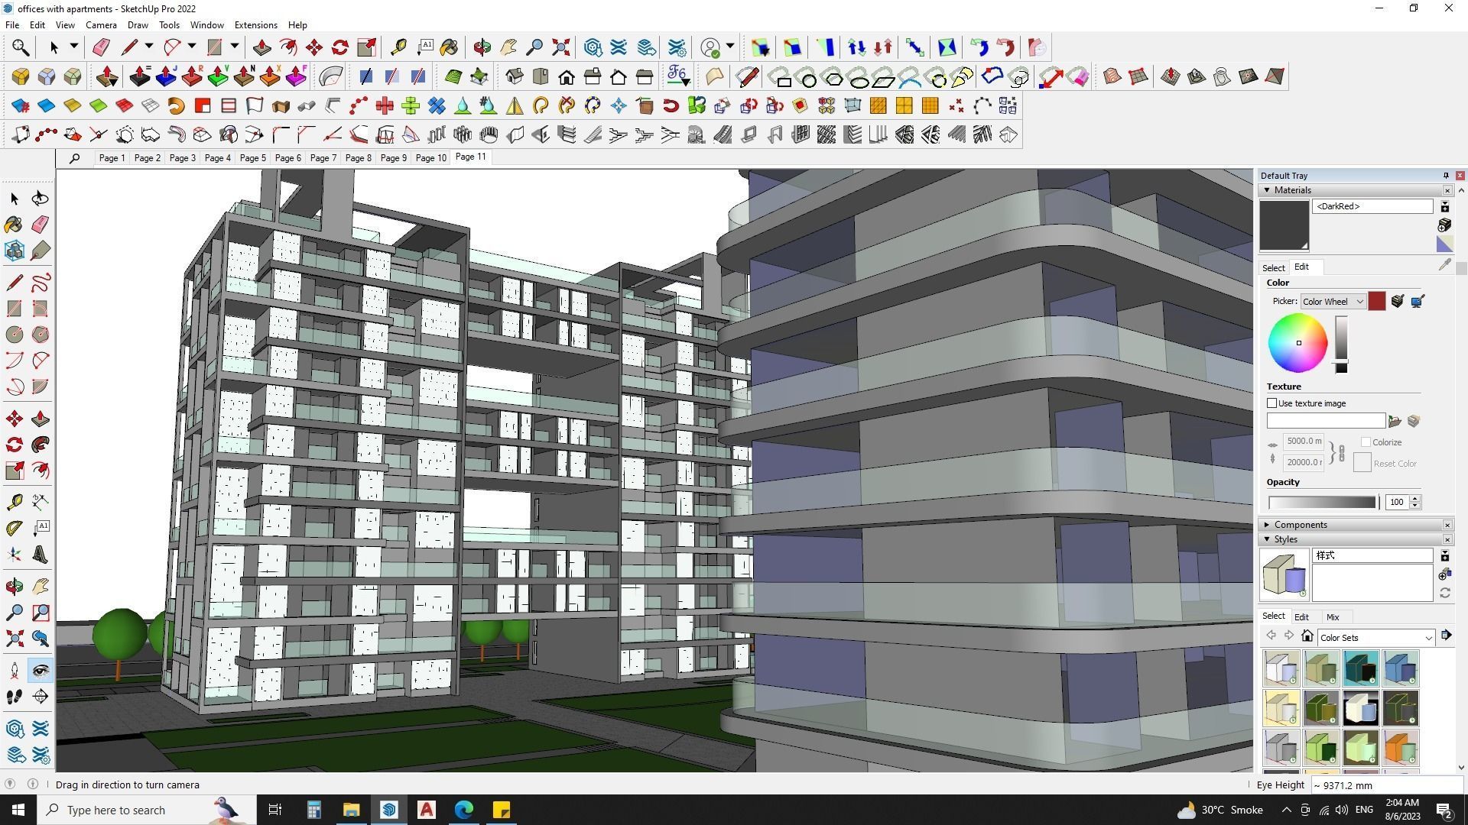Viewport: 1468px width, 825px height.
Task: Click the dark red color swatch
Action: click(x=1376, y=302)
